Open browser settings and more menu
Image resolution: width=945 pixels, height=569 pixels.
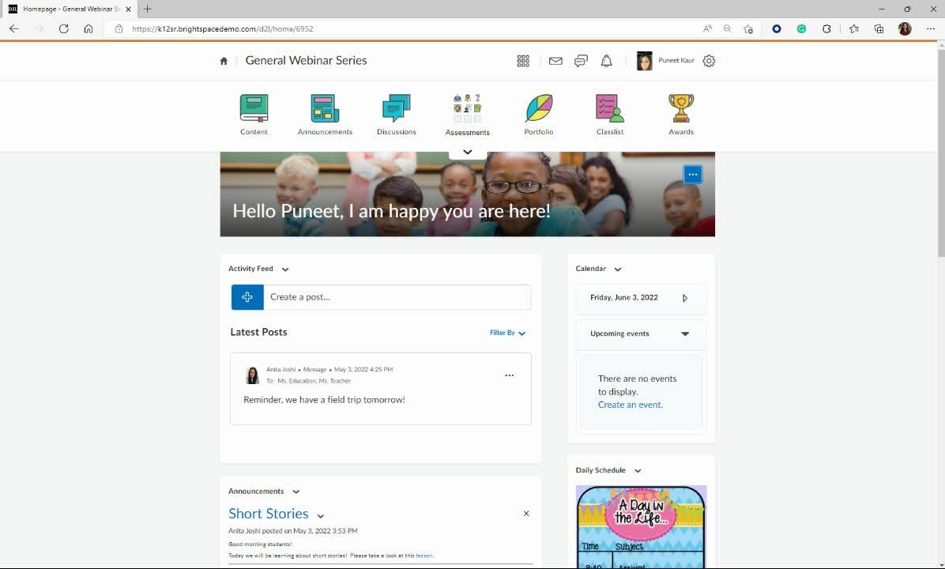(x=931, y=28)
